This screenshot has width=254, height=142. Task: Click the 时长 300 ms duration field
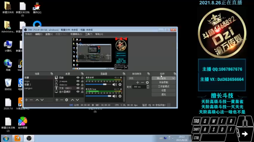(139, 87)
